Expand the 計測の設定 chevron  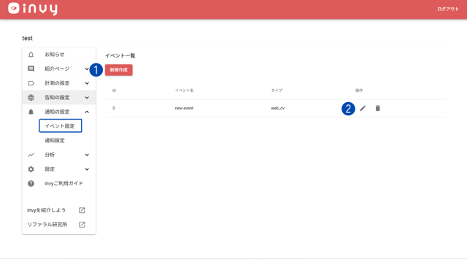tap(87, 83)
